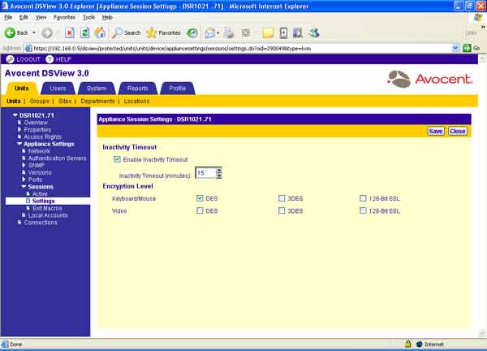Click the LOGOUT lock icon
Image resolution: width=487 pixels, height=351 pixels.
click(9, 59)
